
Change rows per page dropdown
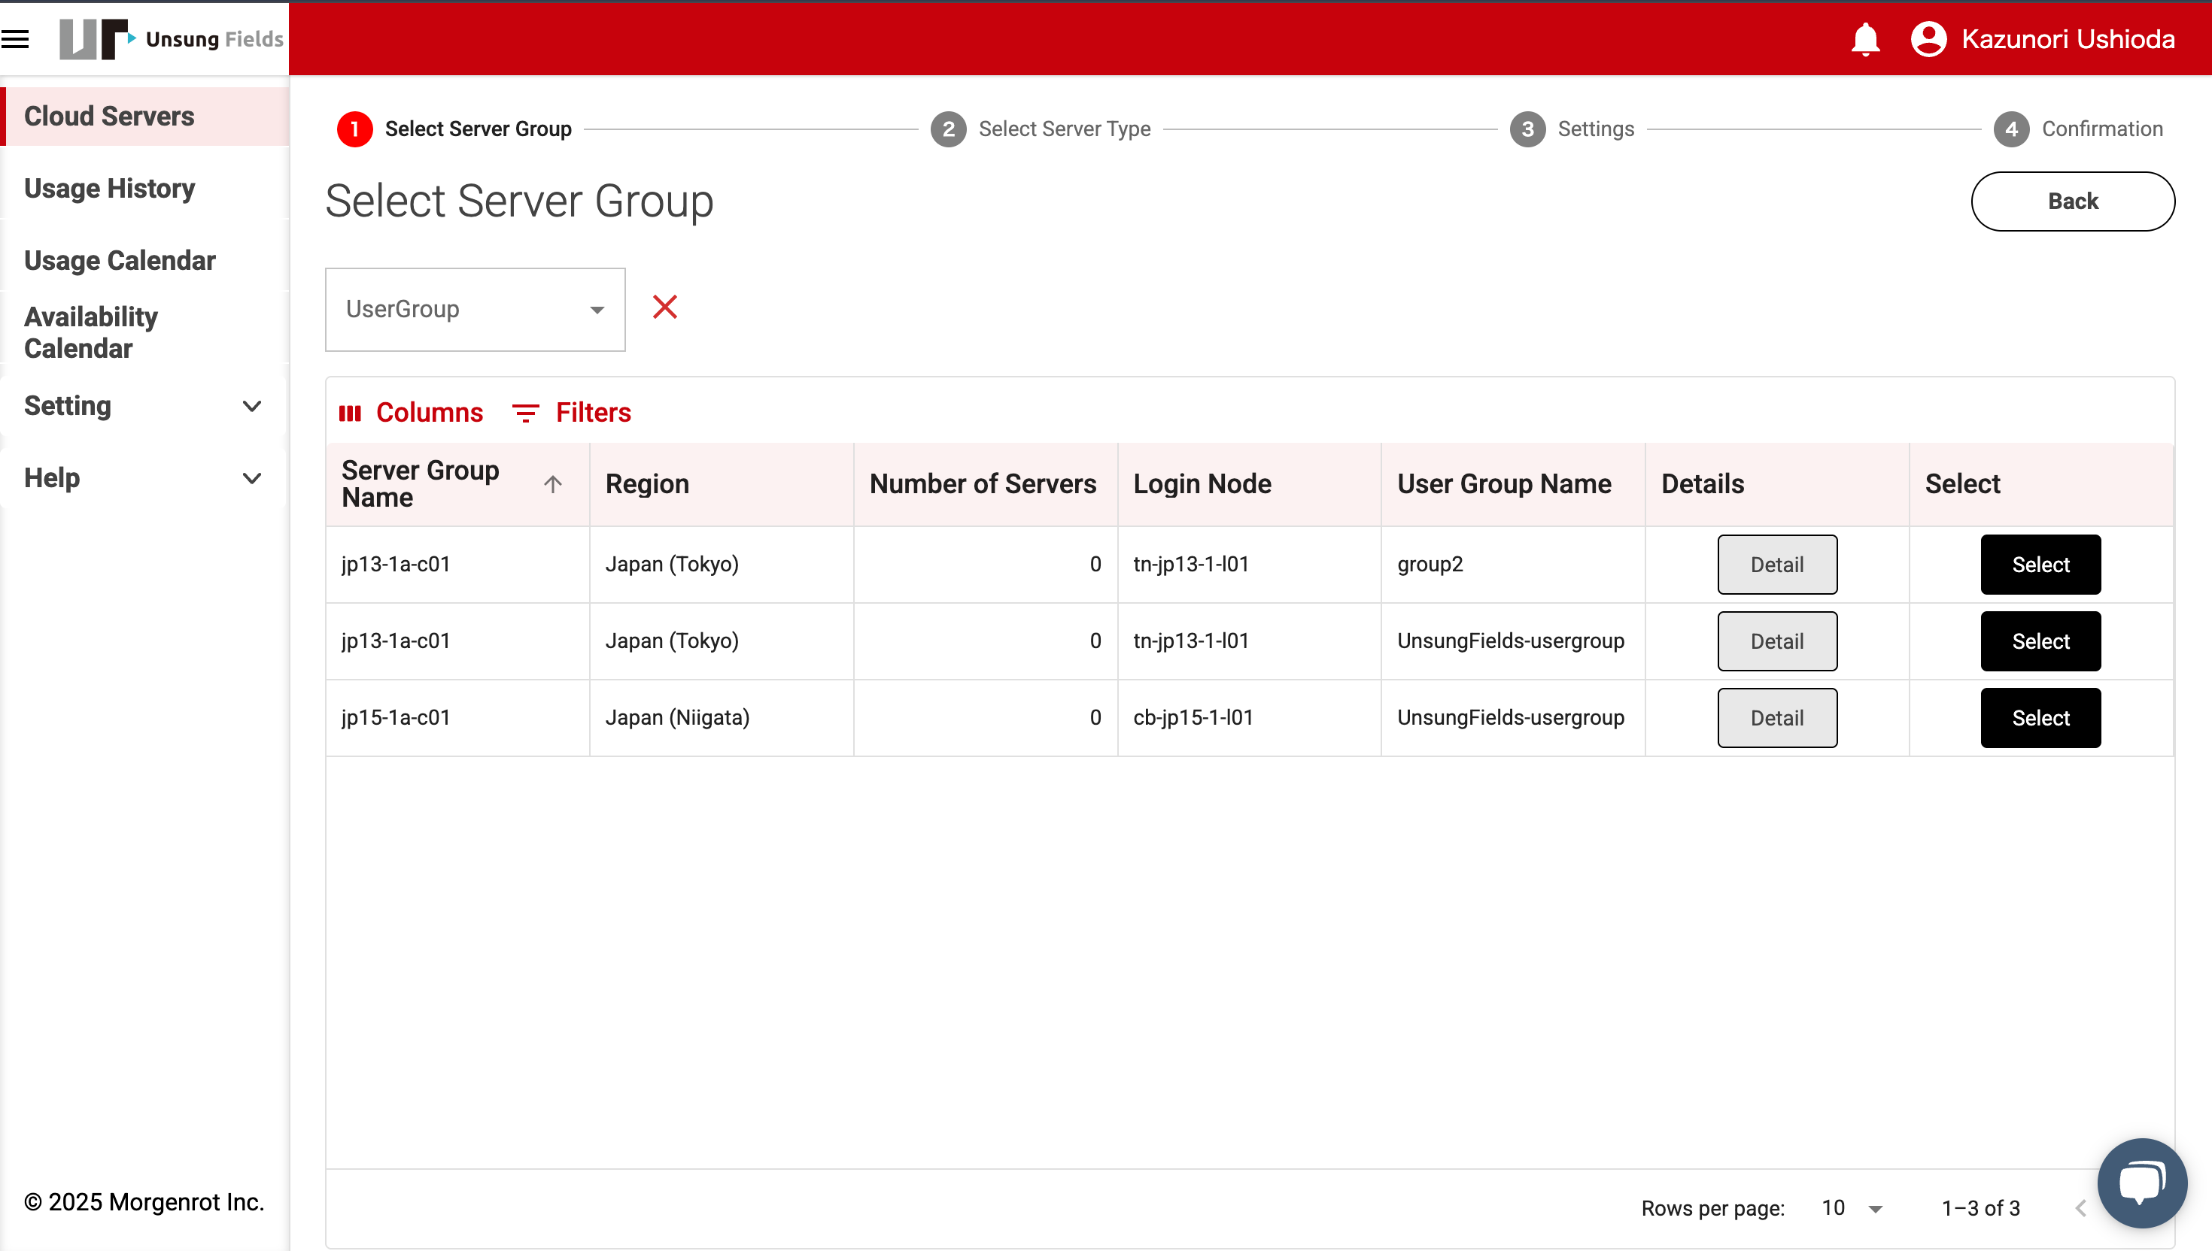tap(1852, 1208)
